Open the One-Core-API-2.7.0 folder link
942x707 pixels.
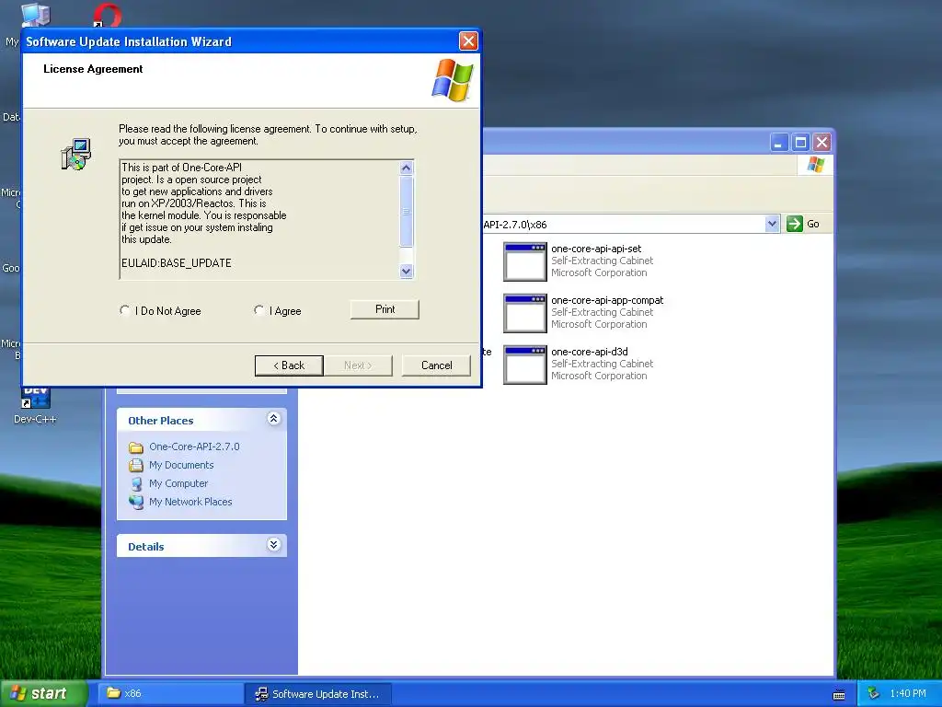pyautogui.click(x=194, y=446)
